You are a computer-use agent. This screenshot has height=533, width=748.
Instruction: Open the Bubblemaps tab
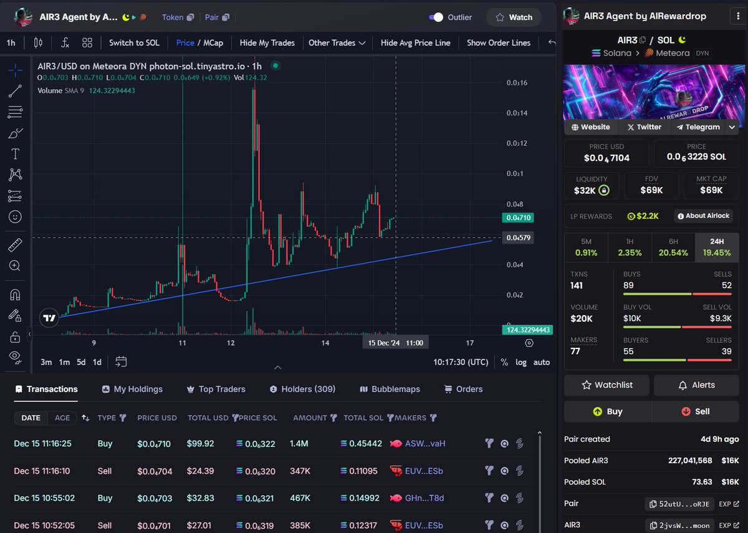390,389
